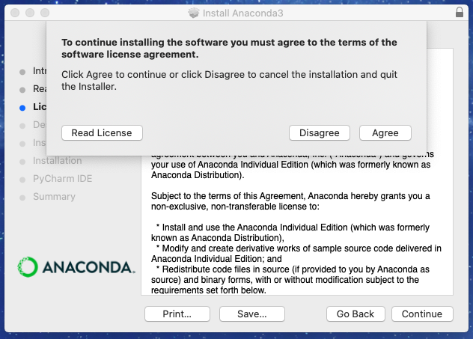Open the Read License button

102,133
